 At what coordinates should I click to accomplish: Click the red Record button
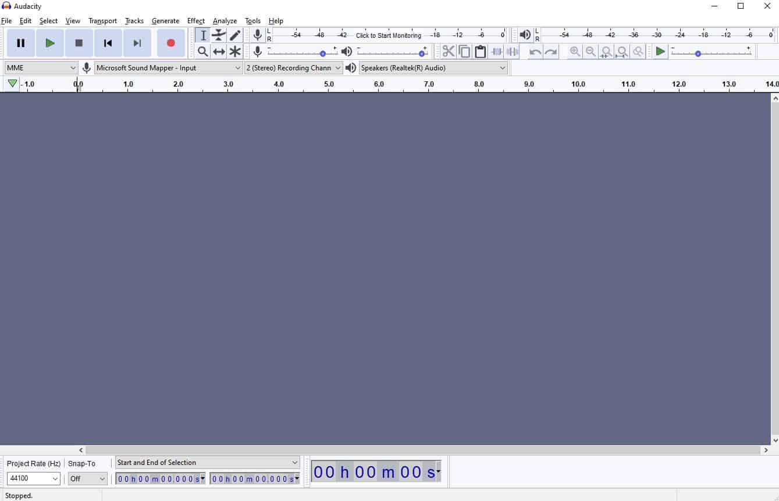[x=170, y=43]
